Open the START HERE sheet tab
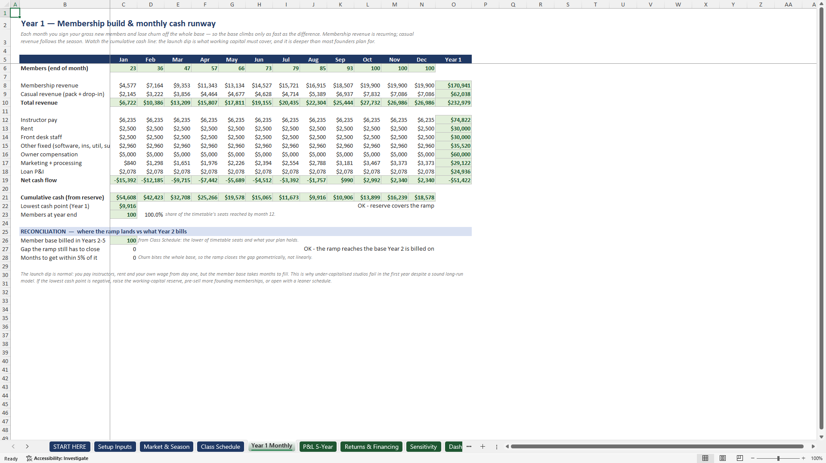 tap(70, 447)
